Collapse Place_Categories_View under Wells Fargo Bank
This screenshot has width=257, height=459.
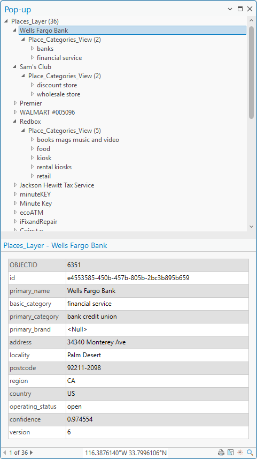tap(24, 39)
